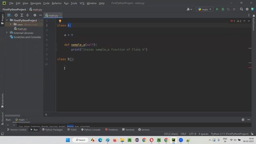Open the main run configuration dropdown
This screenshot has height=144, width=256.
point(204,9)
